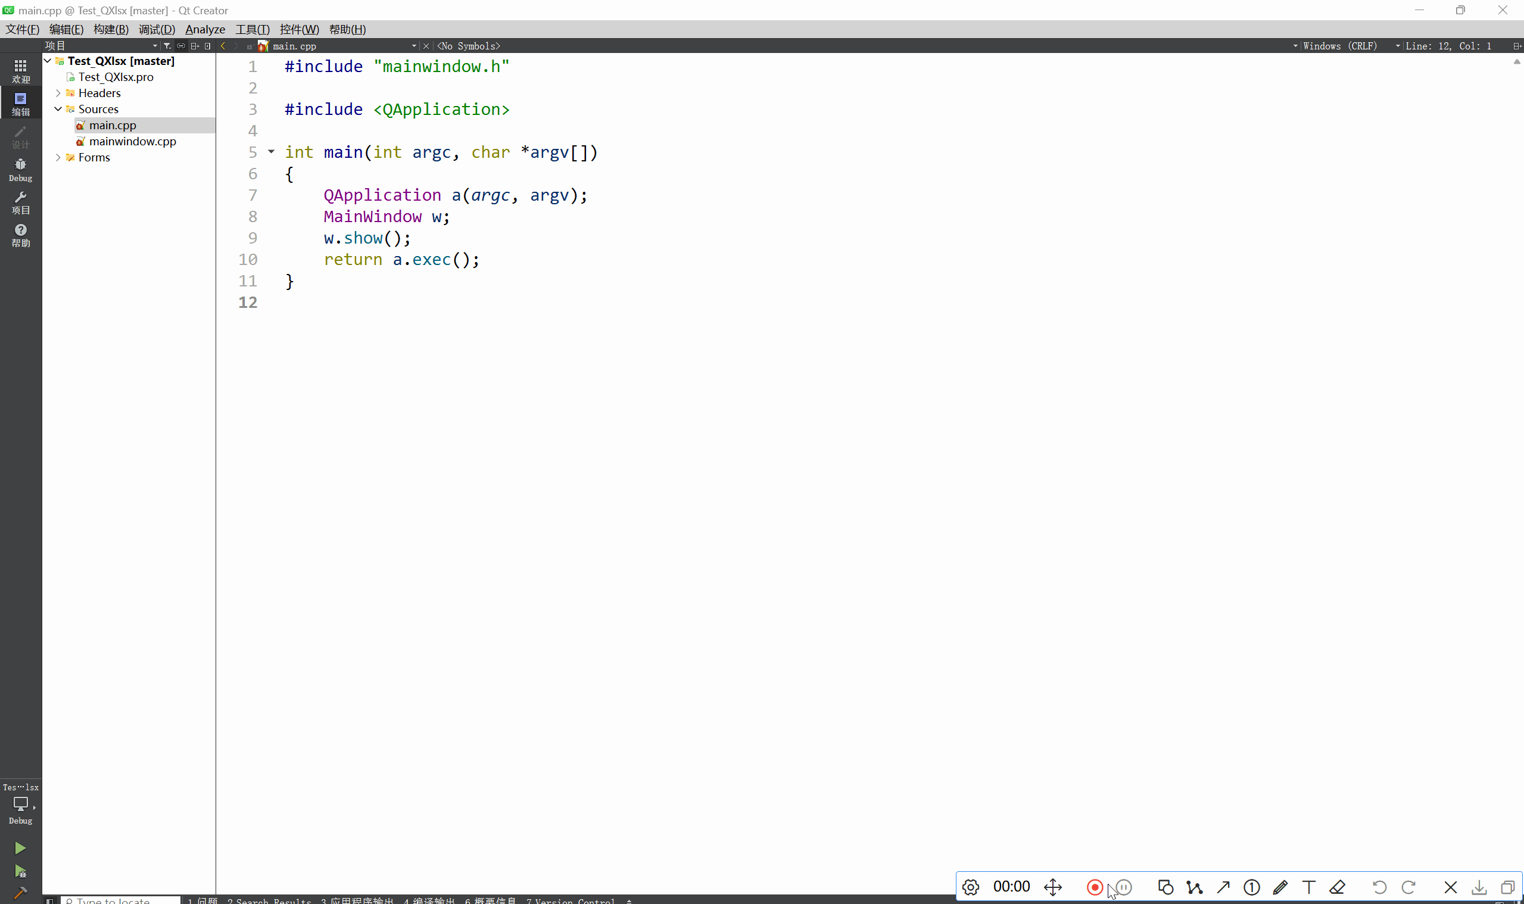Open the Debug mode in sidebar
1524x904 pixels.
[20, 169]
